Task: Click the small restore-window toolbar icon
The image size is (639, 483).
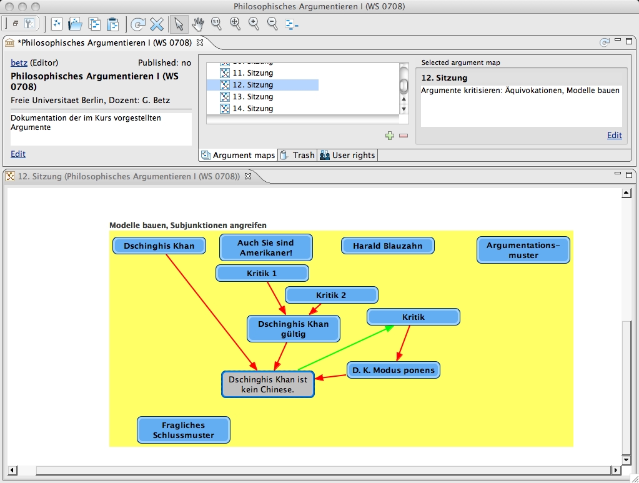Action: (x=16, y=24)
